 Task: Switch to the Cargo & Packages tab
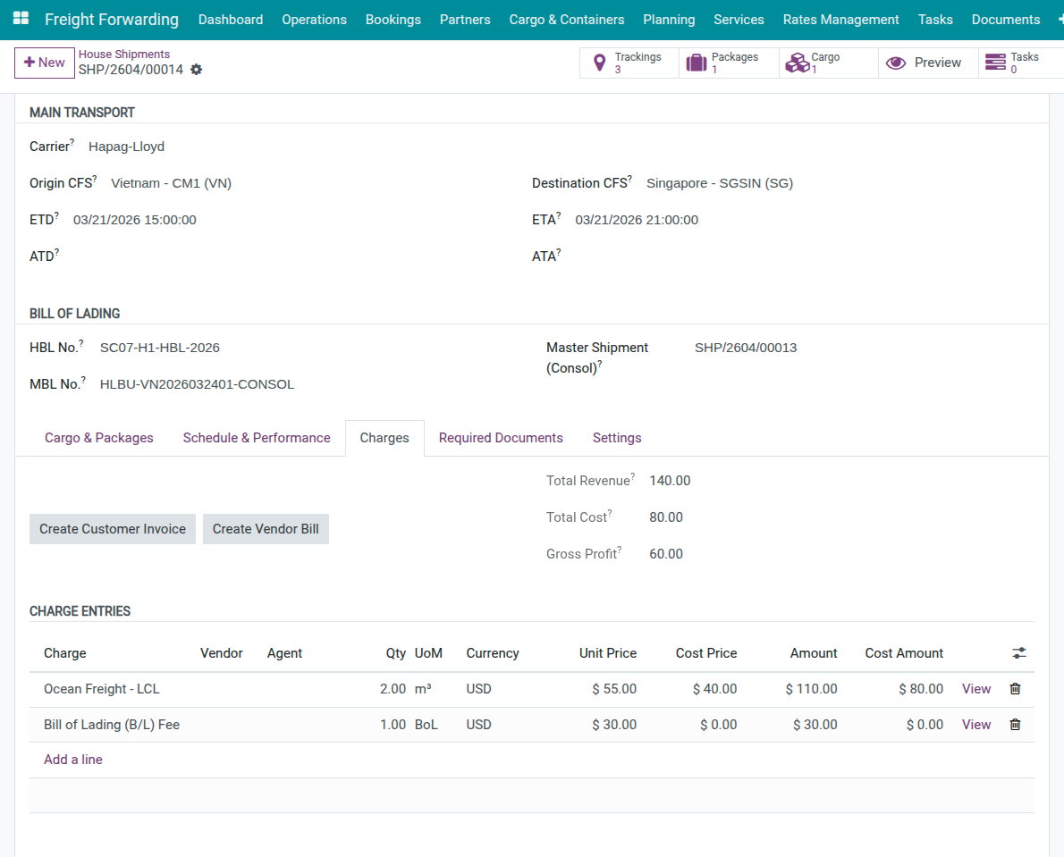(99, 438)
